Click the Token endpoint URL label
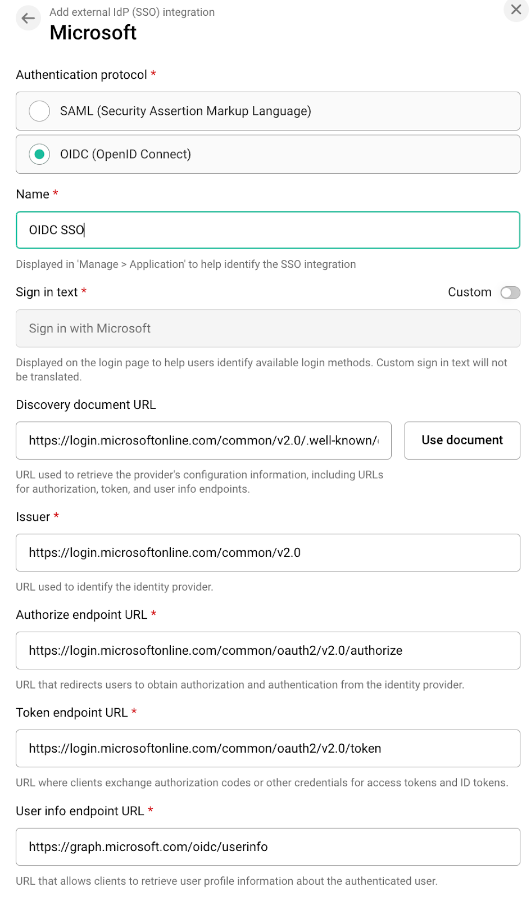Image resolution: width=531 pixels, height=900 pixels. click(72, 713)
